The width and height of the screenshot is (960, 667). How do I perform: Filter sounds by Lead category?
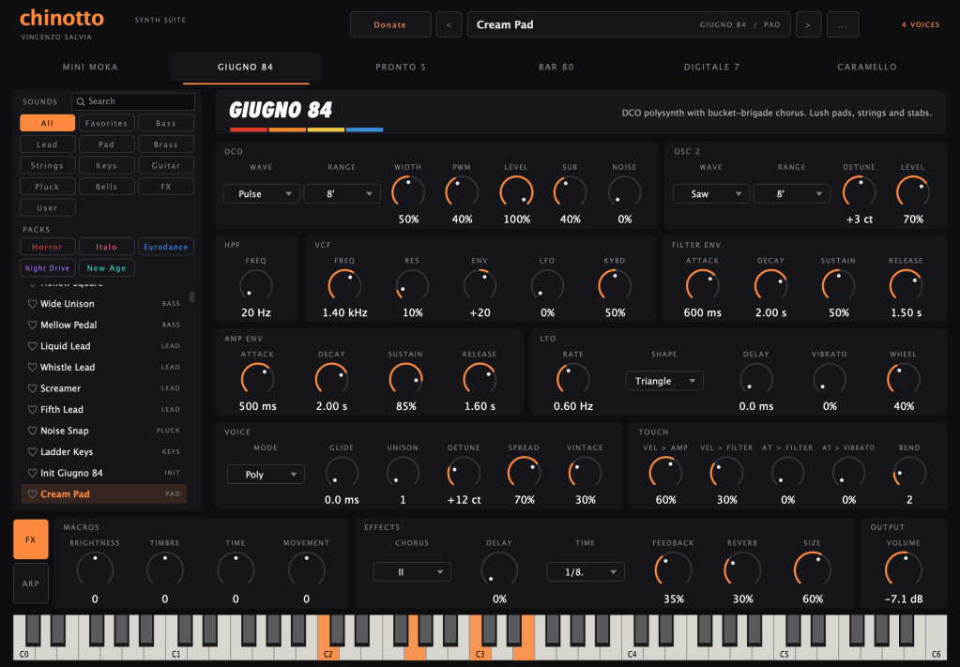(x=47, y=144)
